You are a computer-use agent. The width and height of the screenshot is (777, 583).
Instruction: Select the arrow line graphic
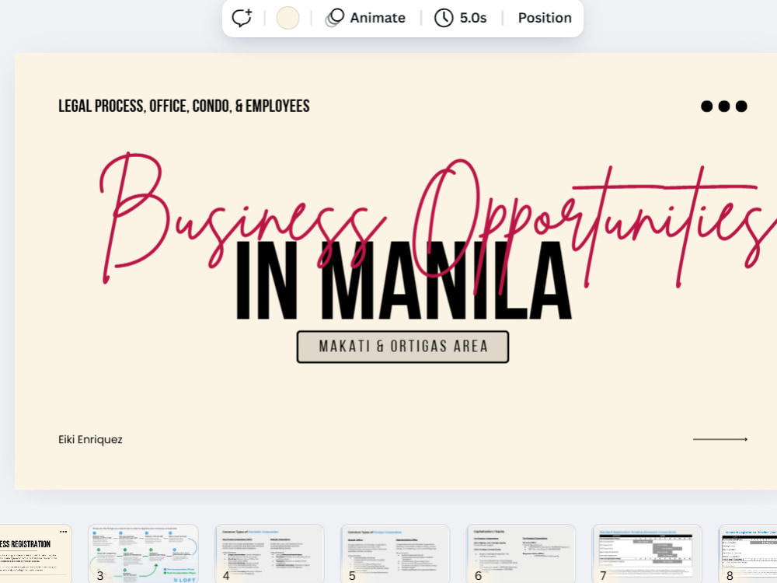click(720, 439)
